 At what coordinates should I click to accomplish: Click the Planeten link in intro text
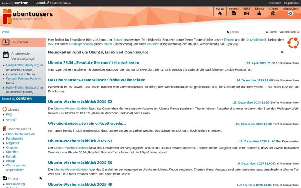pyautogui.click(x=153, y=44)
